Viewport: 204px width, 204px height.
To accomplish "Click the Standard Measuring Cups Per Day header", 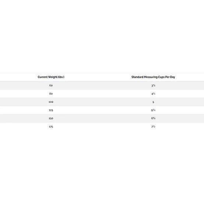I will [x=153, y=77].
